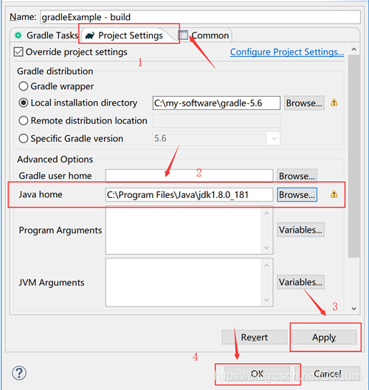369x390 pixels.
Task: Click Program Arguments scroll up arrow
Action: (x=266, y=213)
